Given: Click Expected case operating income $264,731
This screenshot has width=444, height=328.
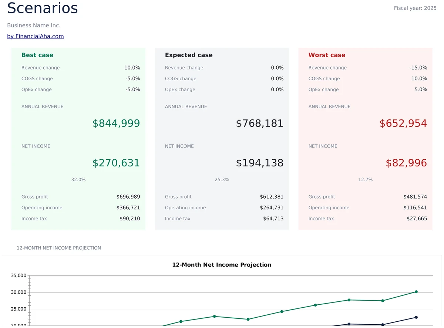Looking at the screenshot, I should pyautogui.click(x=272, y=208).
